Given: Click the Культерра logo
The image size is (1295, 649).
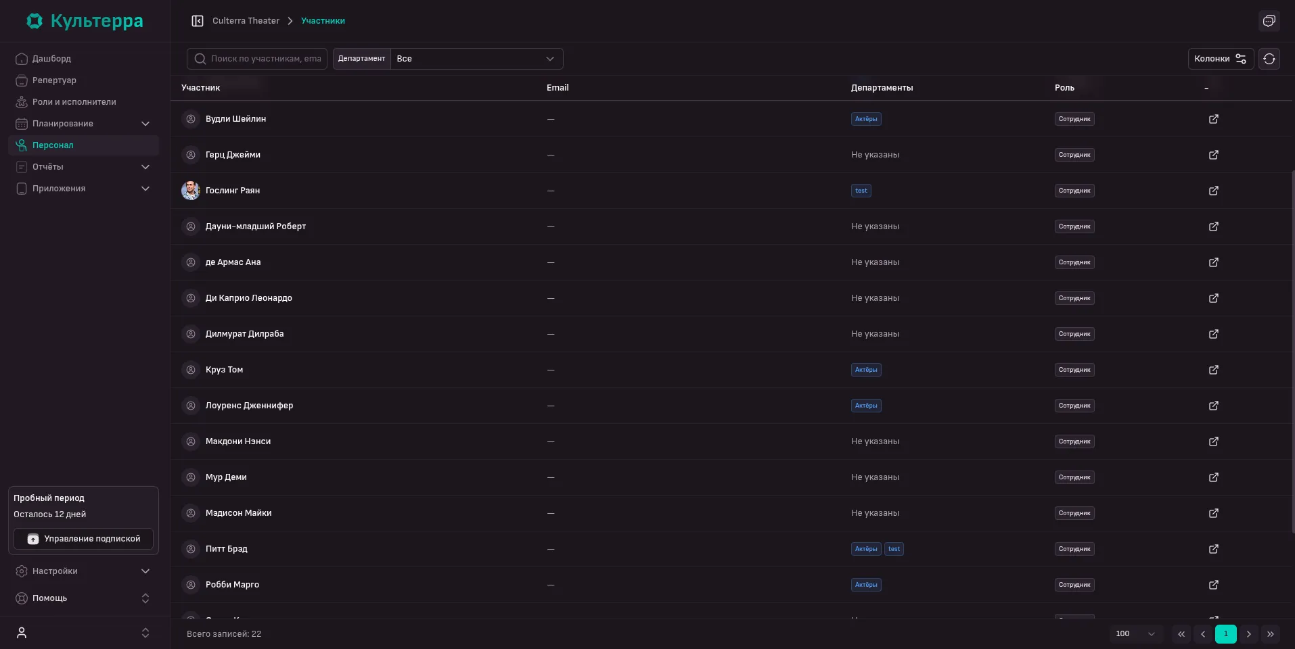Looking at the screenshot, I should [x=85, y=21].
